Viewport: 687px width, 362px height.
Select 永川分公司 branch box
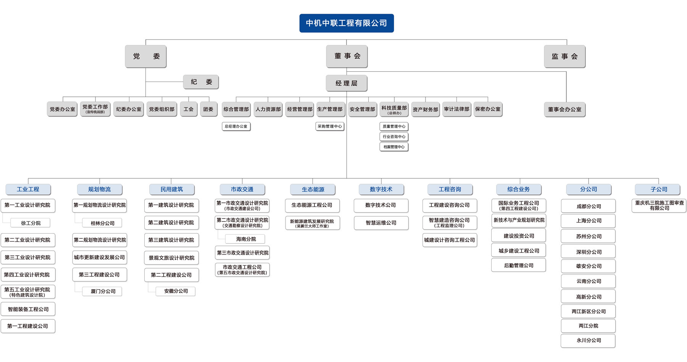coord(588,341)
